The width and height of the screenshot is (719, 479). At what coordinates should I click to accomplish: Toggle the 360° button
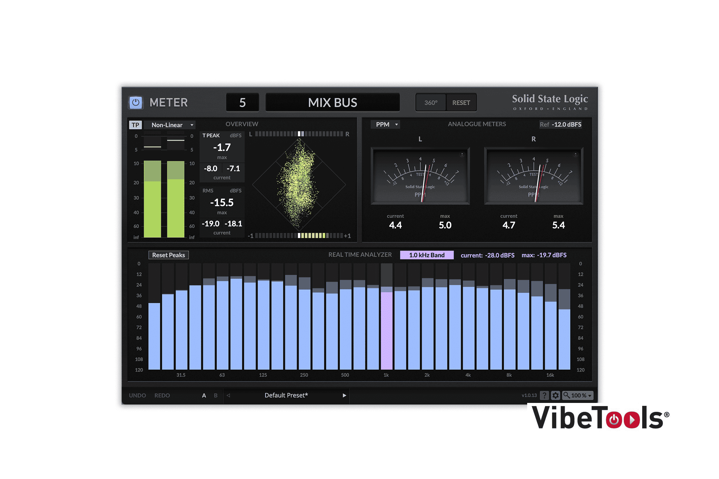tap(431, 103)
